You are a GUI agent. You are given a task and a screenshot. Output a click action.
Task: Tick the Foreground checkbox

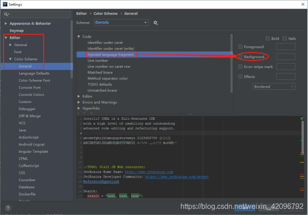(x=240, y=47)
